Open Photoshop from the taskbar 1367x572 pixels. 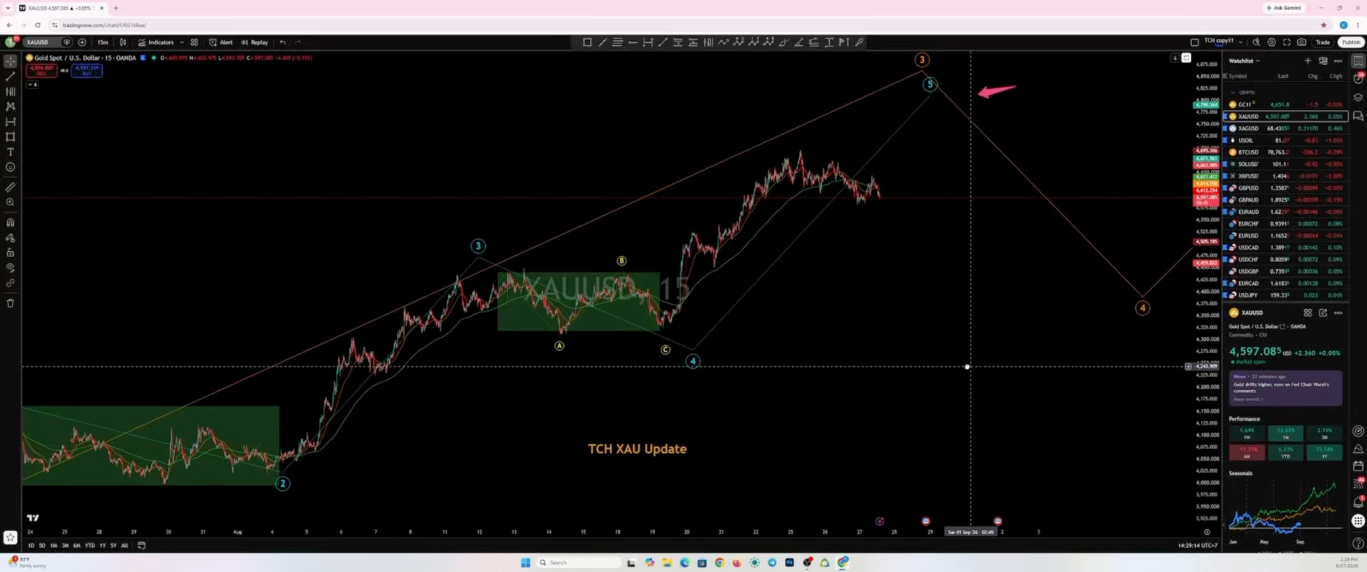[x=790, y=563]
